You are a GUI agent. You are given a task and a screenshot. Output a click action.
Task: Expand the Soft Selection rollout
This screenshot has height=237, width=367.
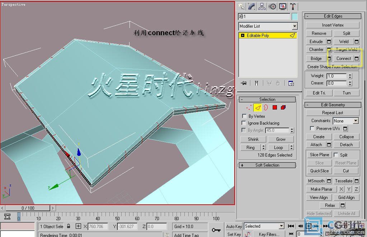tap(267, 165)
